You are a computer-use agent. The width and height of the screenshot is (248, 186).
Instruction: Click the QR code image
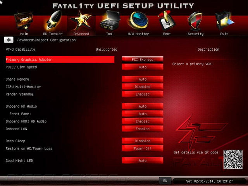(233, 159)
